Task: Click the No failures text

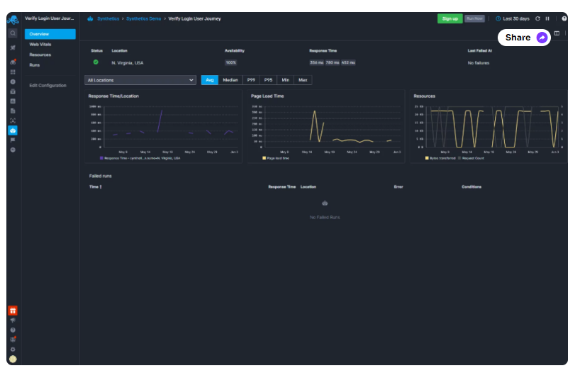Action: tap(479, 63)
